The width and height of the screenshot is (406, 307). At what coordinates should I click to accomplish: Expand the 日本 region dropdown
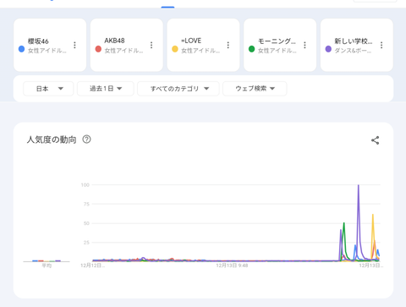pos(48,89)
